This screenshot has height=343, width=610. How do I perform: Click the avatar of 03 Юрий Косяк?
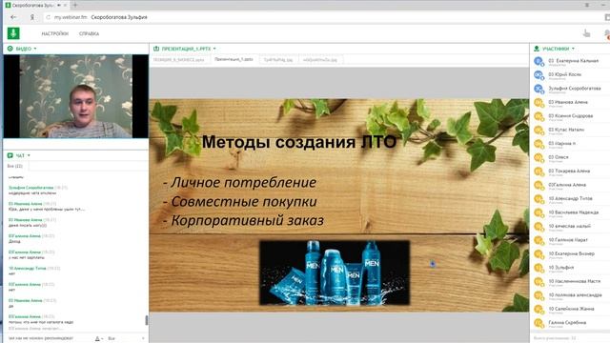tap(539, 74)
